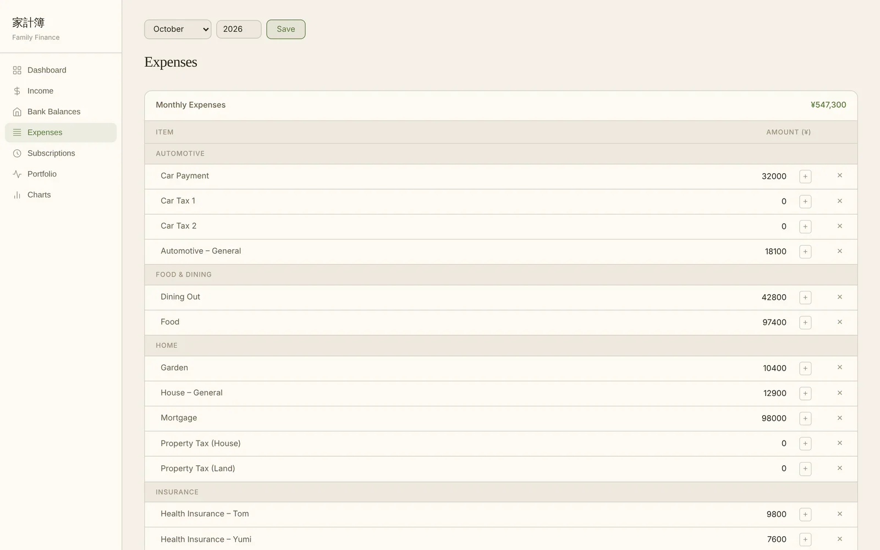Delete the Garden row

pyautogui.click(x=840, y=368)
